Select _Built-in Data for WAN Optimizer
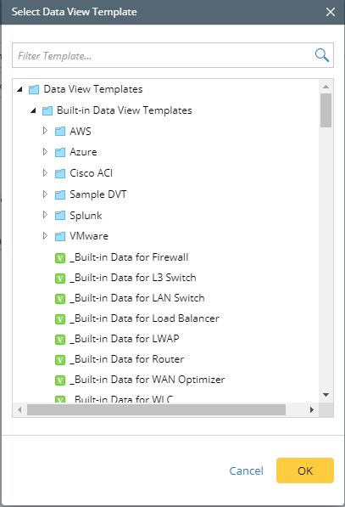 coord(147,380)
